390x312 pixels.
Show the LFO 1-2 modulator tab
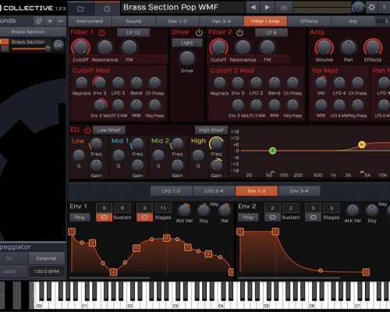tap(171, 191)
